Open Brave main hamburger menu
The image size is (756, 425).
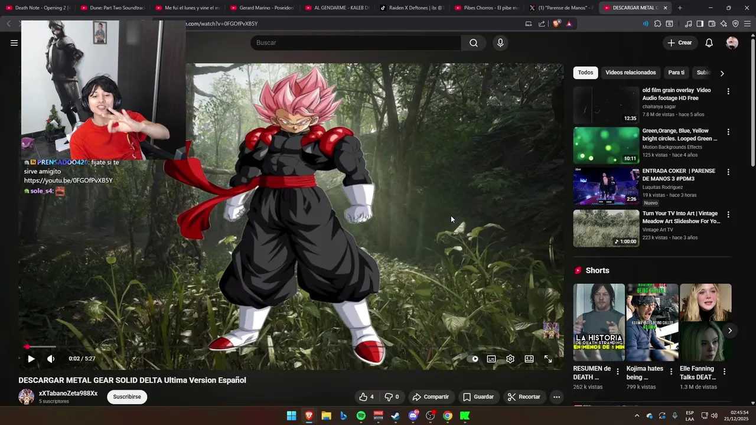(x=747, y=24)
